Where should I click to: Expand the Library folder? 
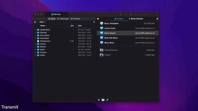(35, 44)
